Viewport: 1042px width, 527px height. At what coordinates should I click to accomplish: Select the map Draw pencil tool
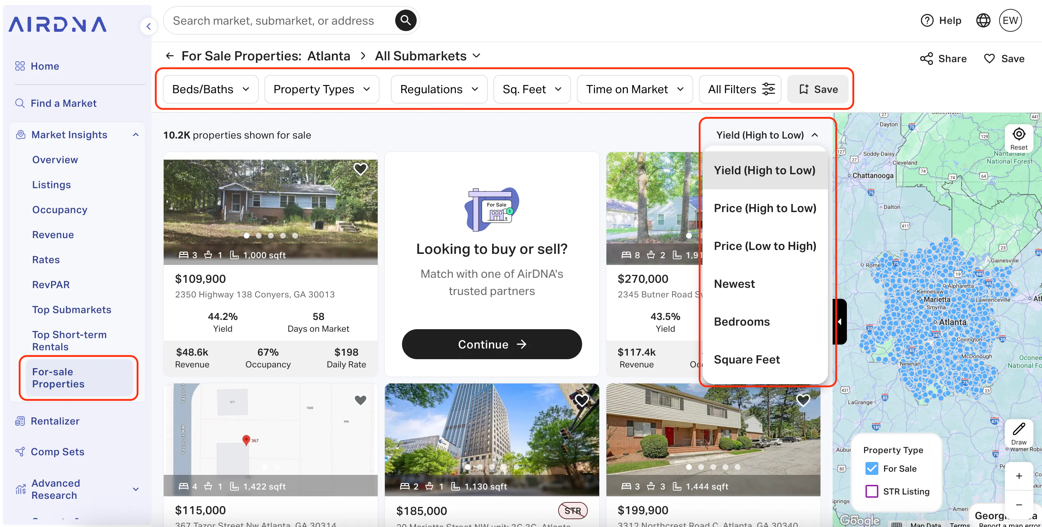pyautogui.click(x=1018, y=434)
